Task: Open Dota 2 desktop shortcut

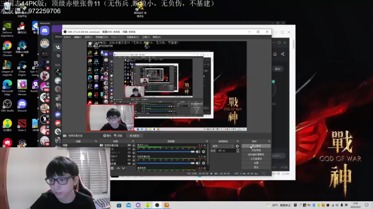Action: pos(22,125)
